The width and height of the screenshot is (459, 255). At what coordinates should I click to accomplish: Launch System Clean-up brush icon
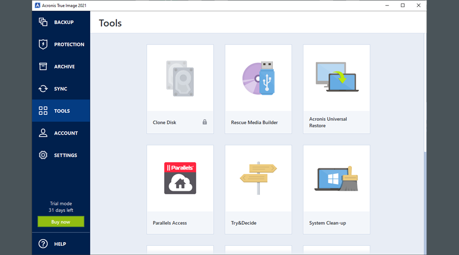click(336, 178)
